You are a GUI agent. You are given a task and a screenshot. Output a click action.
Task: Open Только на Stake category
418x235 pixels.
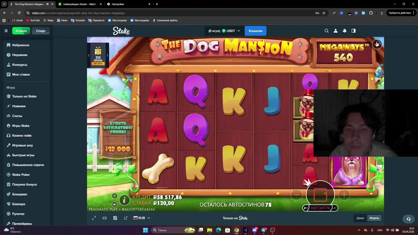tap(25, 96)
